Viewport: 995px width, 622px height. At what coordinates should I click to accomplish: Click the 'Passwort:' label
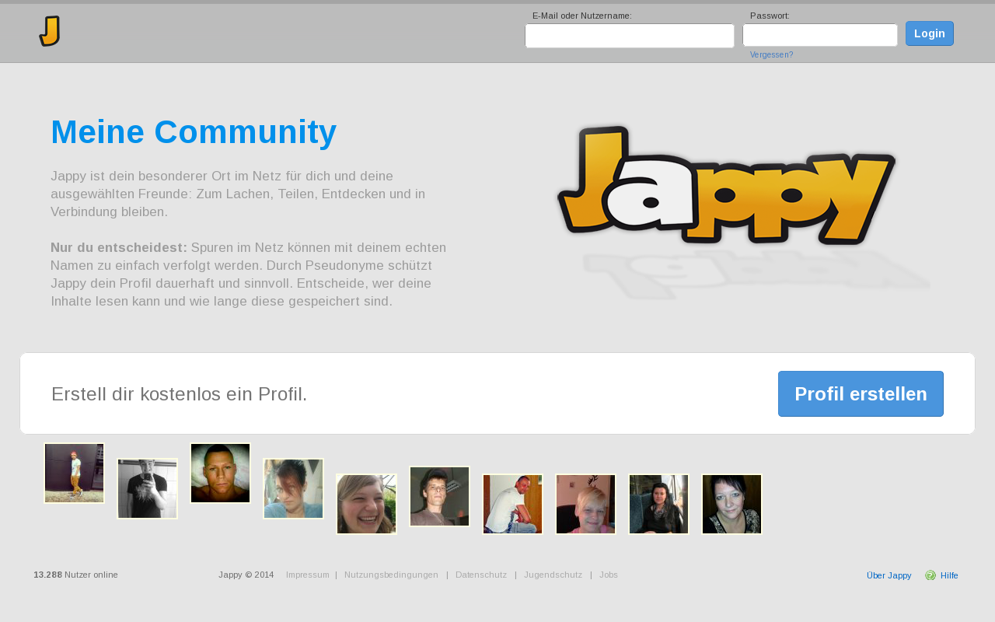tap(770, 16)
